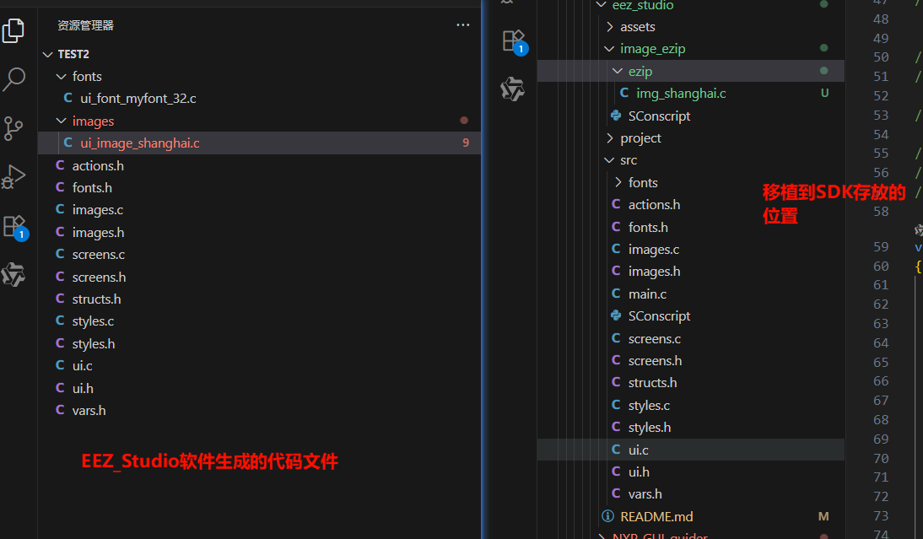Open the Search view icon
923x539 pixels.
(14, 79)
